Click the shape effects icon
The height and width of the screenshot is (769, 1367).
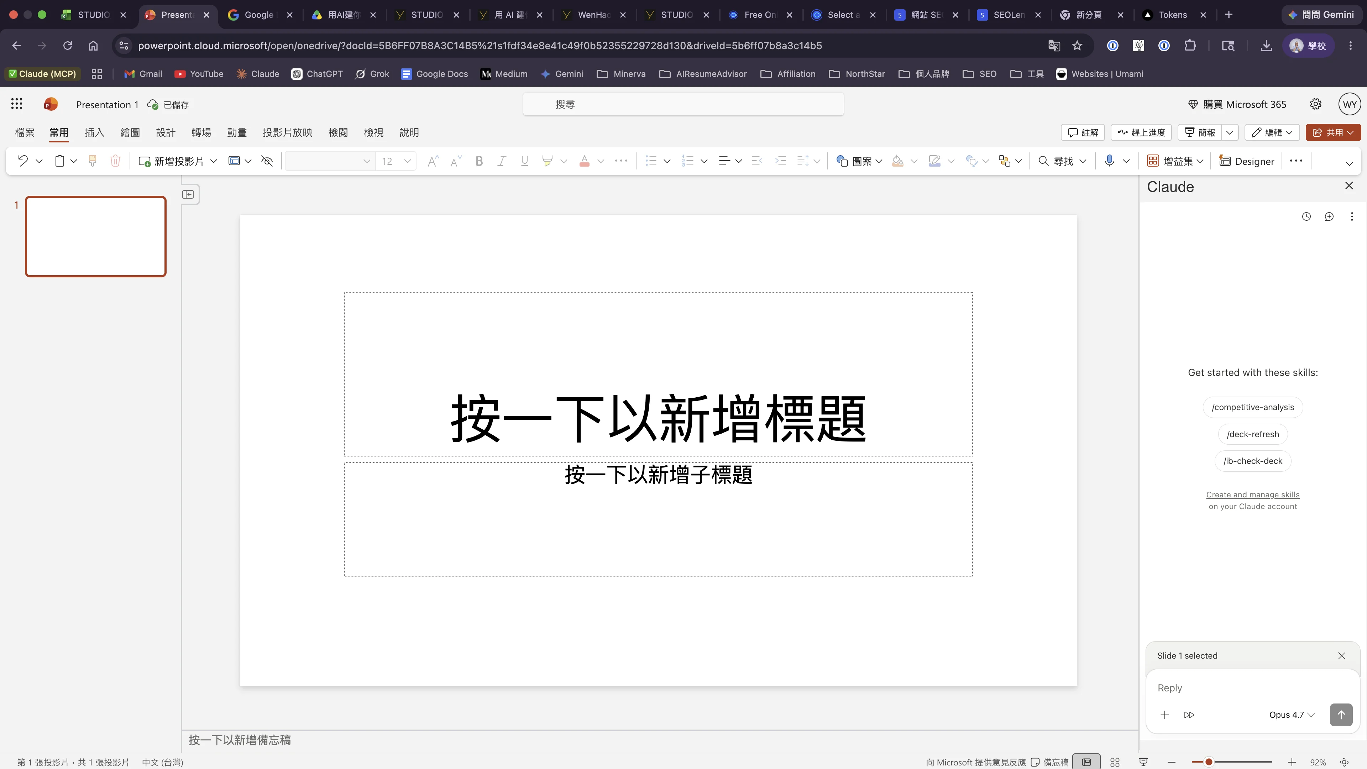(x=971, y=161)
